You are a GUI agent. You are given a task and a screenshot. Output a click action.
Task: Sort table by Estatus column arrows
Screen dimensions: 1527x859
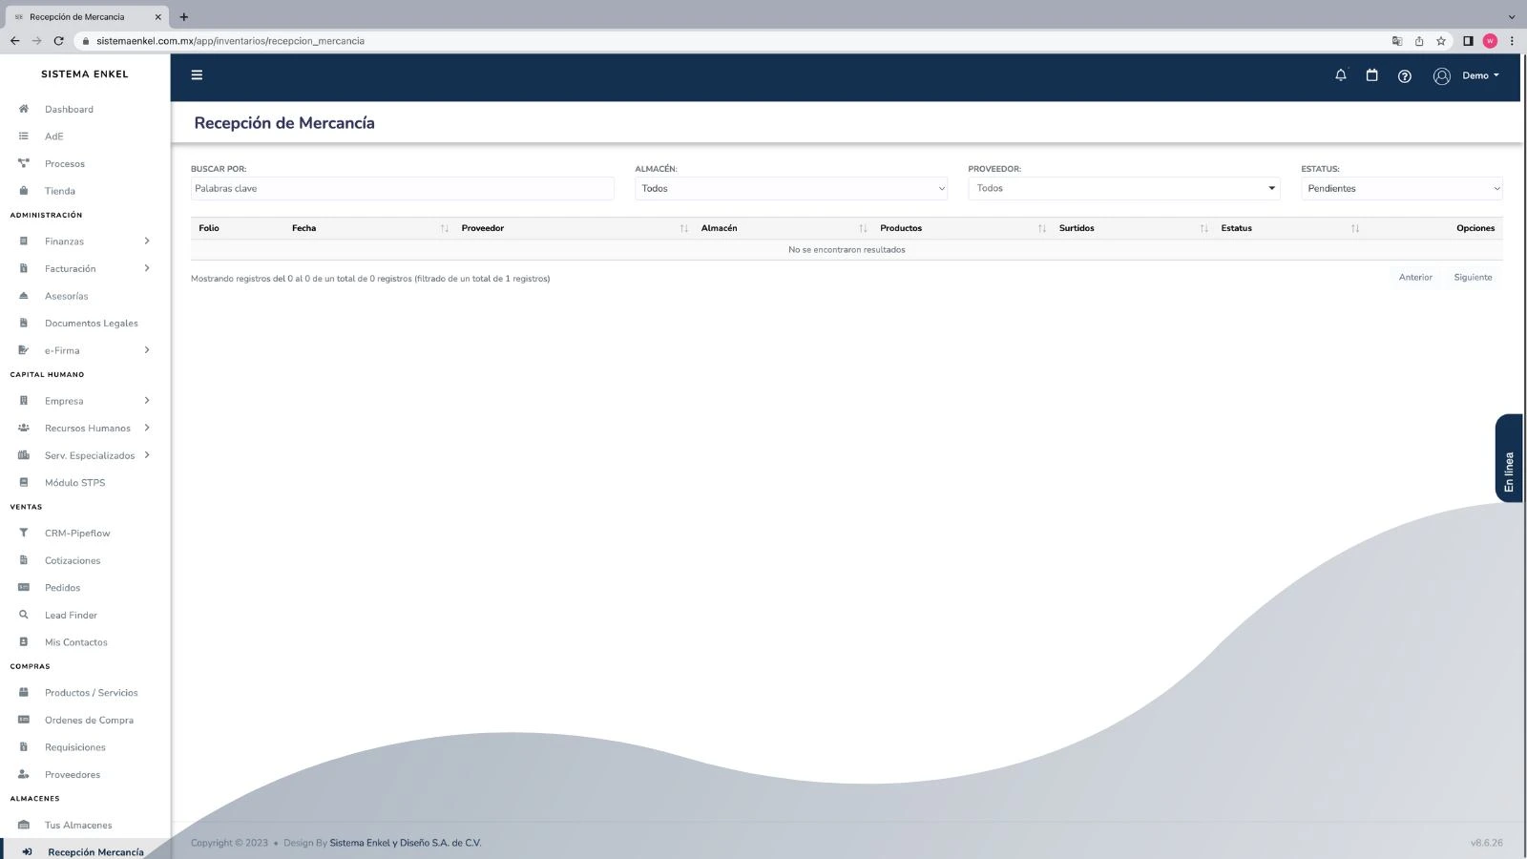[1354, 228]
